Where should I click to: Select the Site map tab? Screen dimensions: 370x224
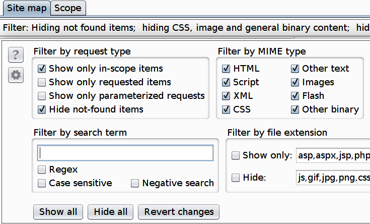click(x=26, y=8)
